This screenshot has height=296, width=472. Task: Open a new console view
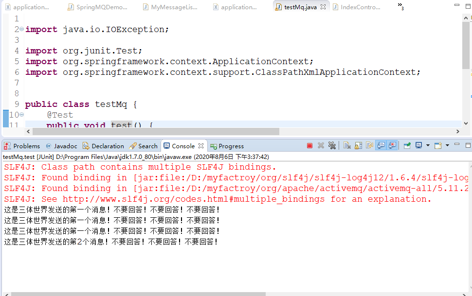coord(437,145)
